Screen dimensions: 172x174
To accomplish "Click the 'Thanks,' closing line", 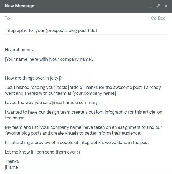I will pyautogui.click(x=12, y=161).
